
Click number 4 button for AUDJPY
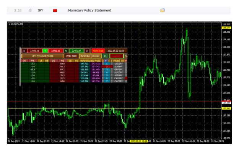(107, 73)
